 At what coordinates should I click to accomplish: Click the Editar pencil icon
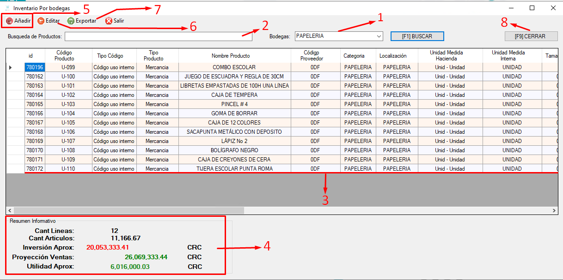pos(41,21)
